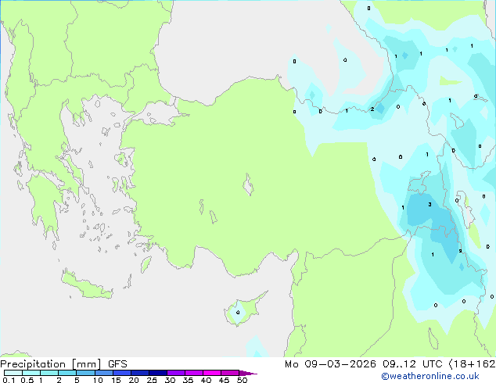
Task: Click the '3' precipitation value on the map
Action: point(430,205)
